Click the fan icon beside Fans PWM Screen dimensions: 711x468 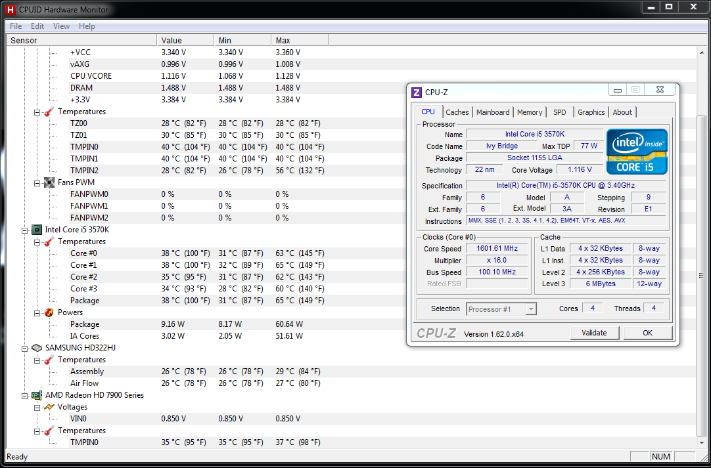[x=49, y=182]
